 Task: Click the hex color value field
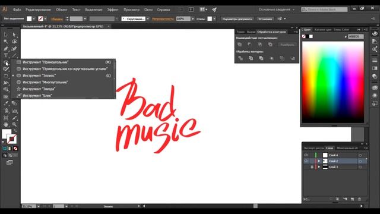(356, 36)
